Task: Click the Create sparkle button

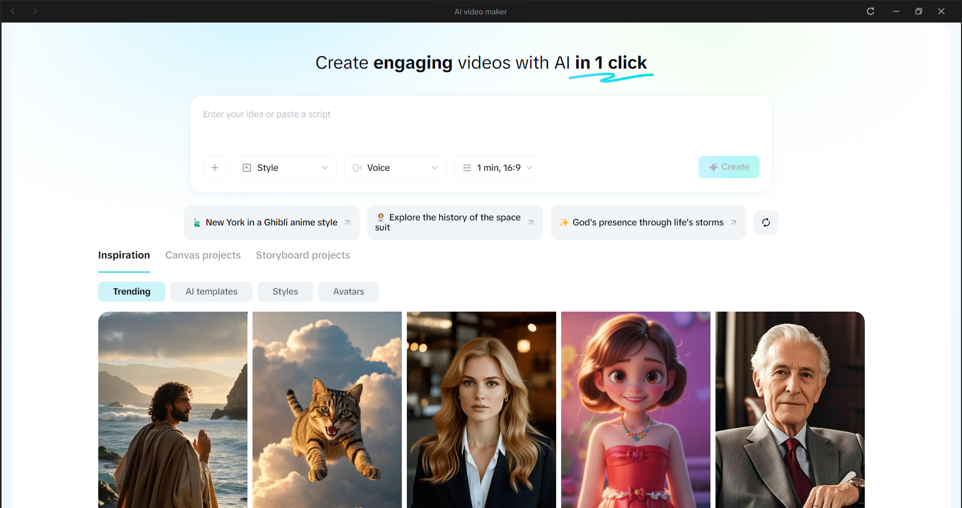Action: coord(729,167)
